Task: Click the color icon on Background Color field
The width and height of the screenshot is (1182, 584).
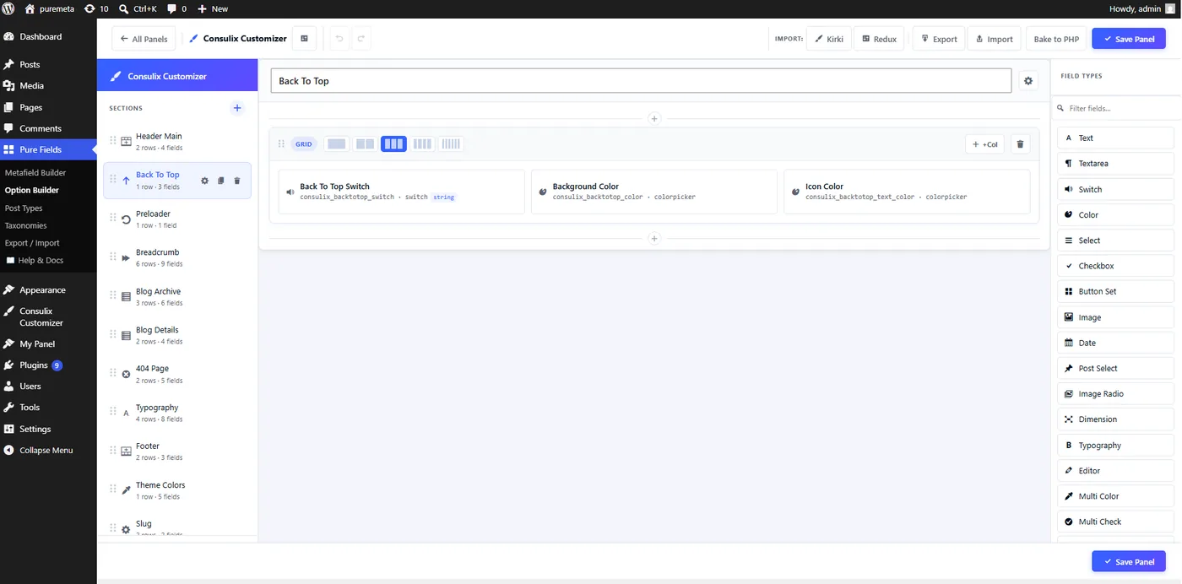Action: pos(543,192)
